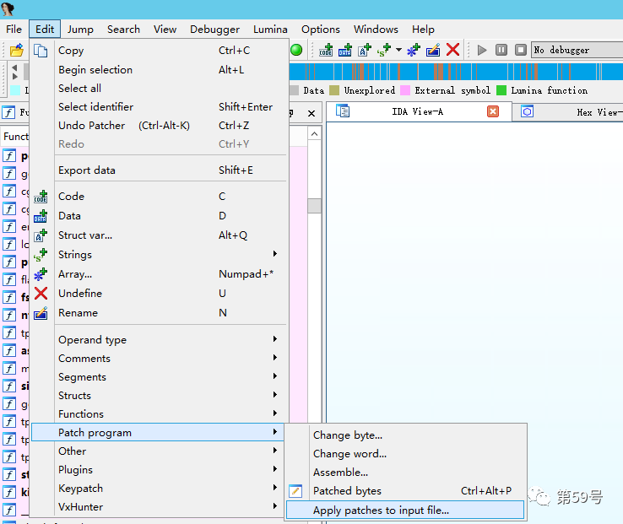623x524 pixels.
Task: Choose Apply patches to input file...
Action: tap(405, 510)
